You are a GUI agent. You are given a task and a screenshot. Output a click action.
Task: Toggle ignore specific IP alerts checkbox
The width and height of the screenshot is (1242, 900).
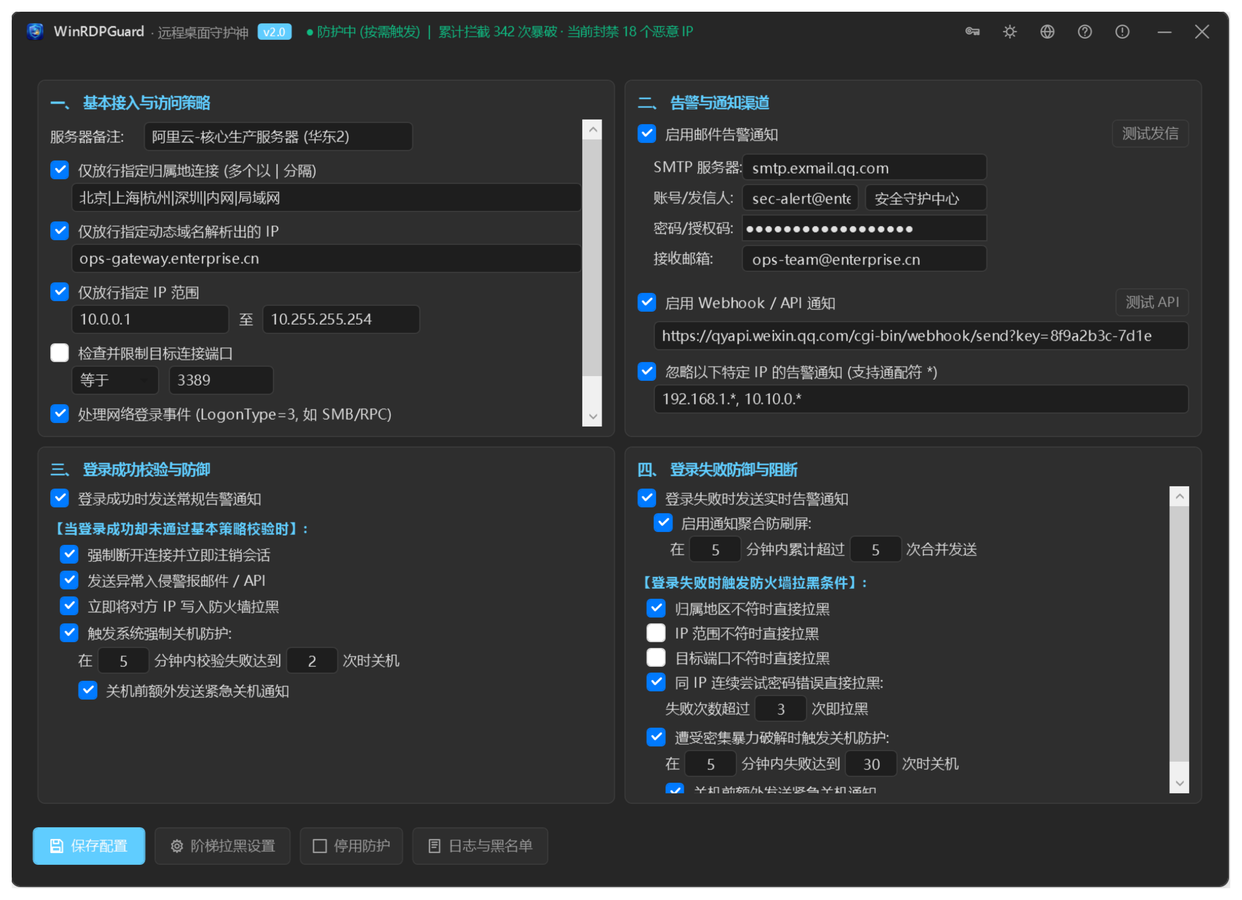coord(647,371)
